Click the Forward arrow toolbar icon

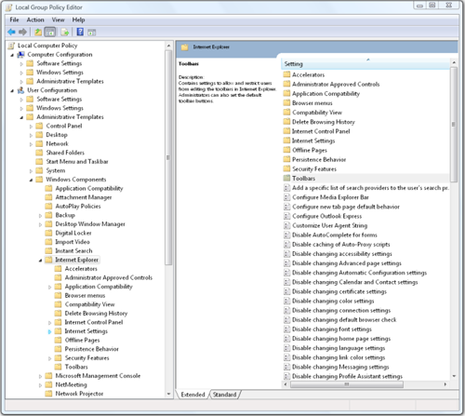tap(22, 32)
